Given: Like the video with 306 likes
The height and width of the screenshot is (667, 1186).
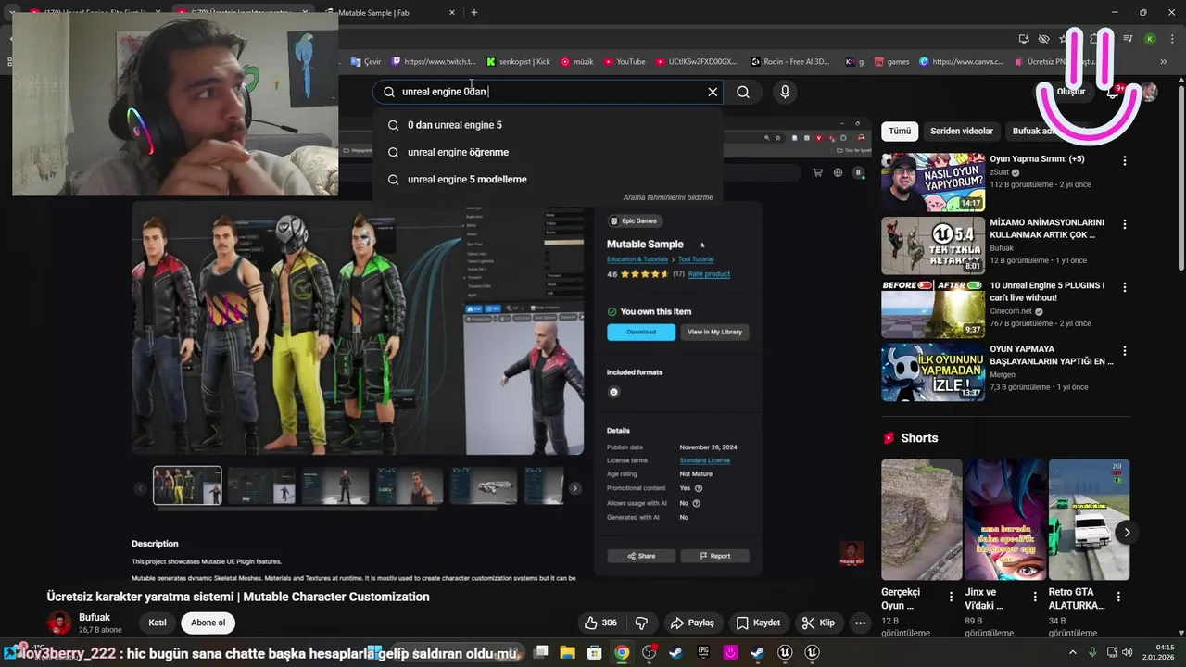Looking at the screenshot, I should click(600, 623).
